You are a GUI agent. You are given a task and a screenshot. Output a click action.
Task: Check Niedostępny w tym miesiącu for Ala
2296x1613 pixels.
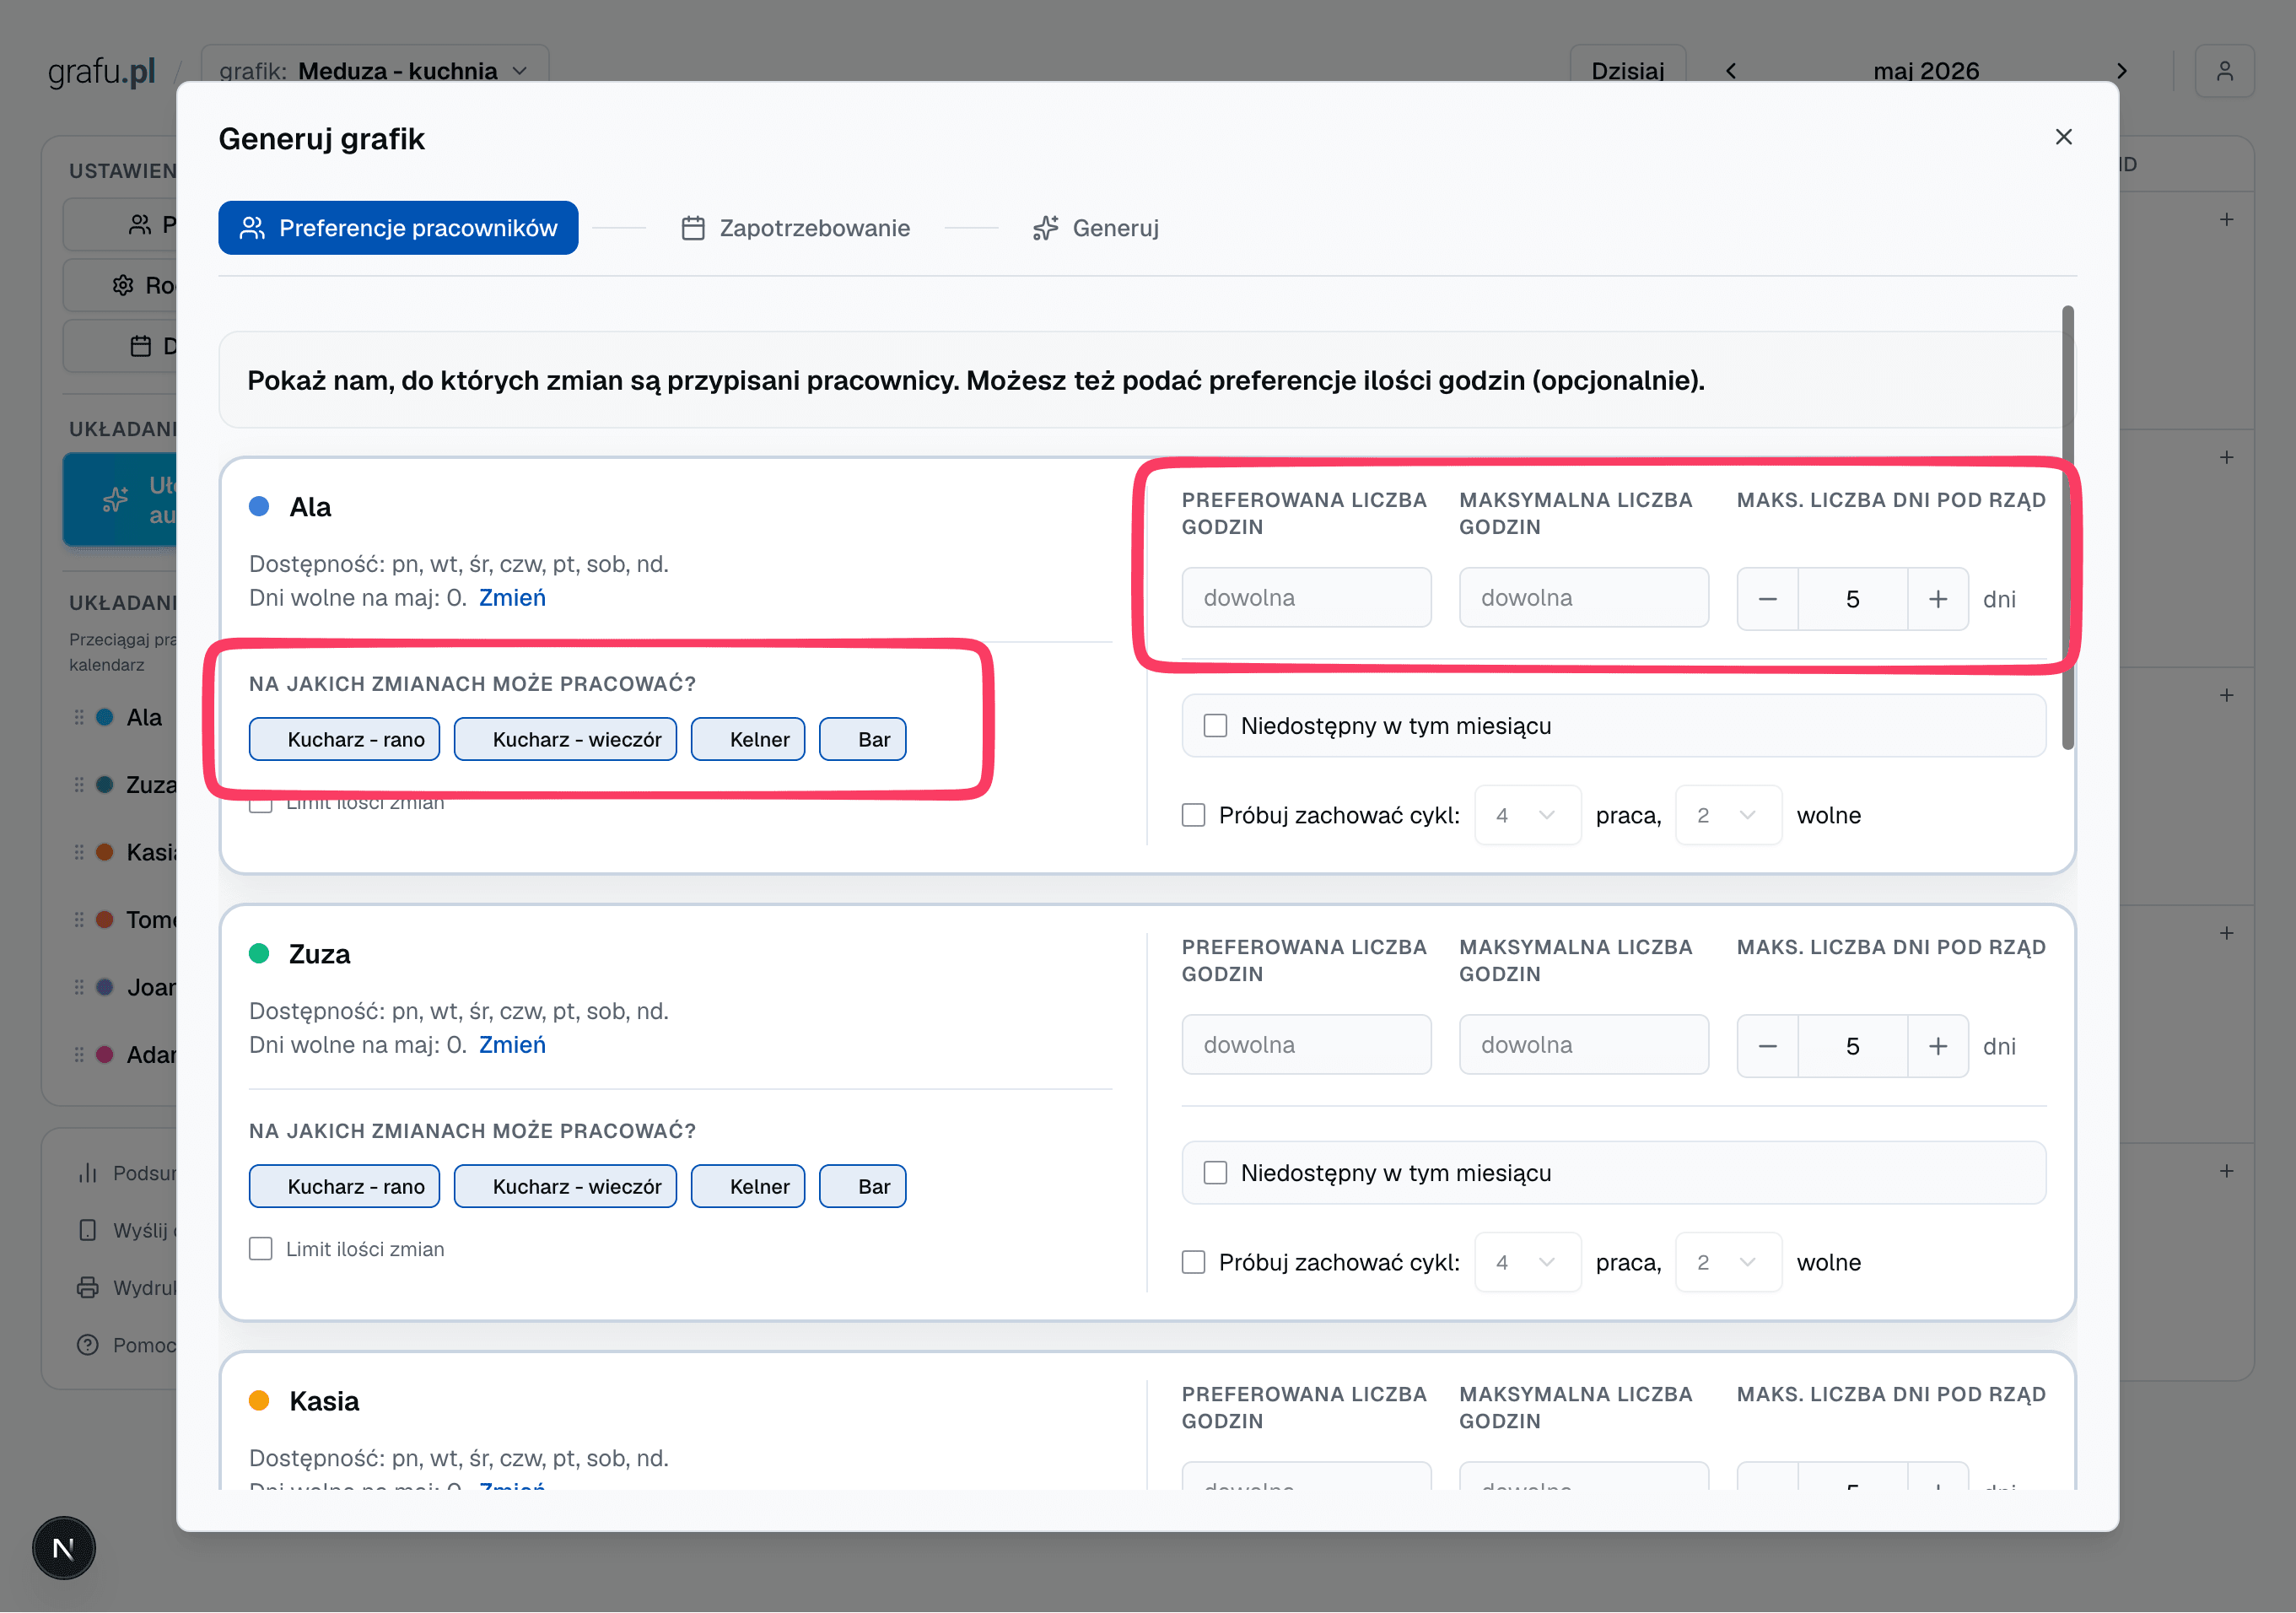click(x=1215, y=725)
